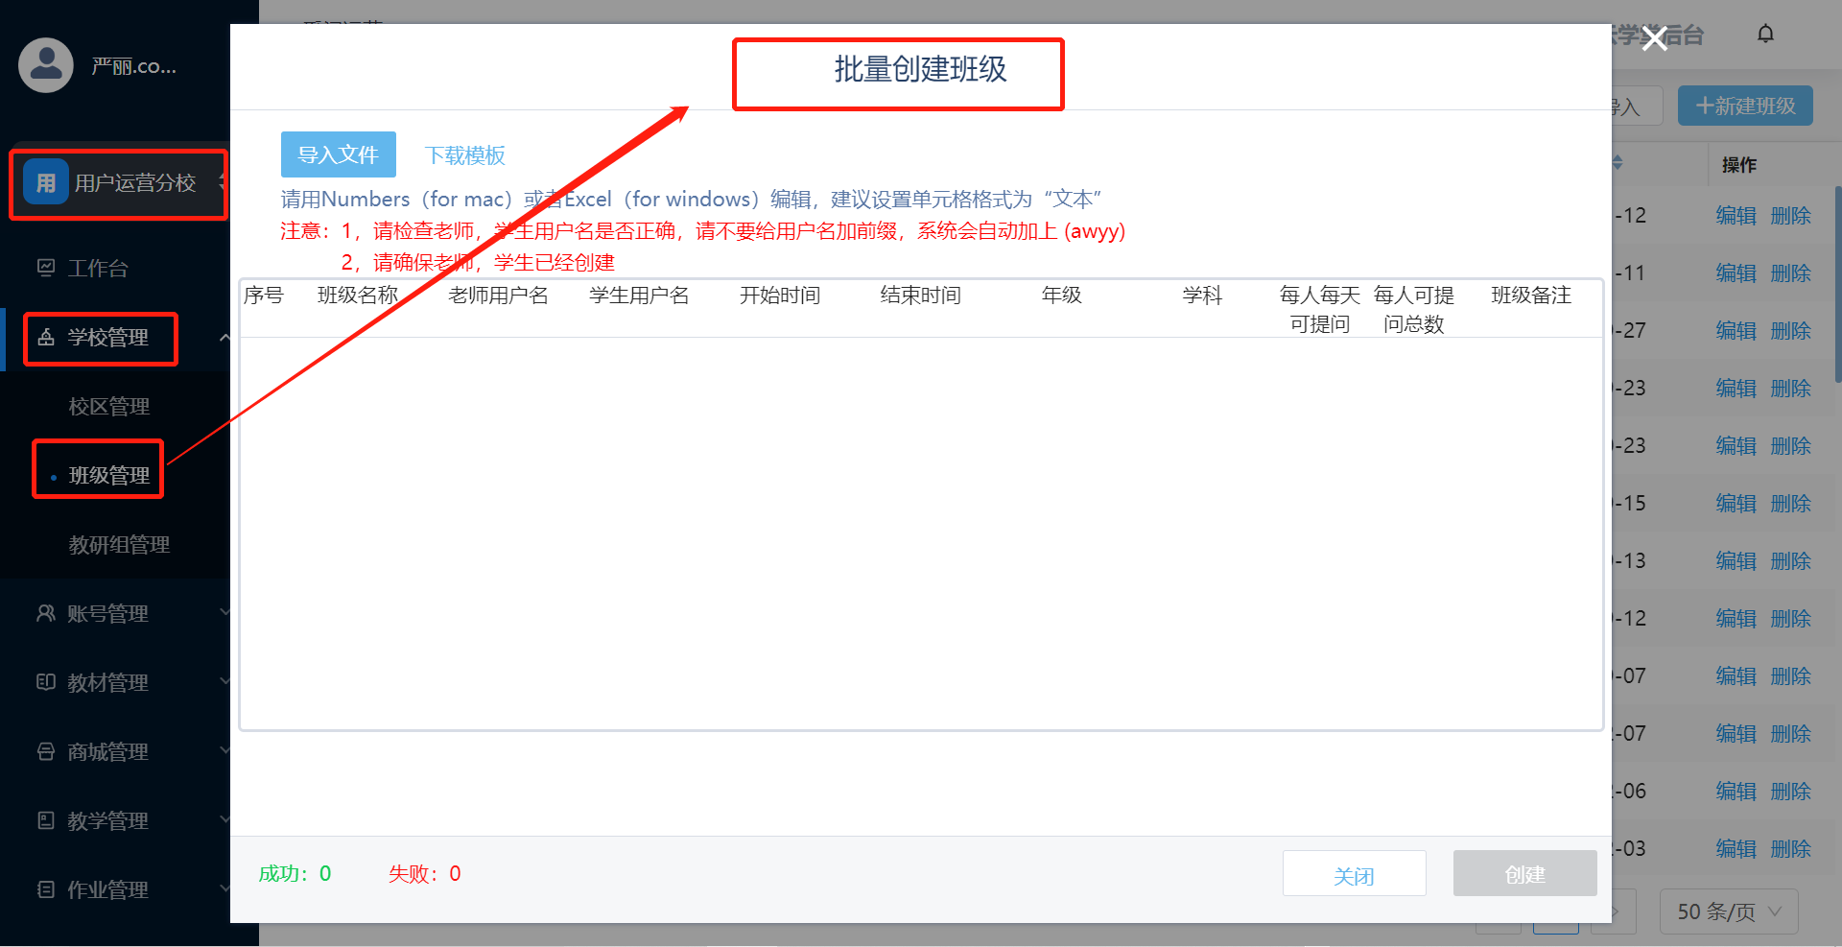Select 班级管理 submenu item
Image resolution: width=1842 pixels, height=947 pixels.
click(x=109, y=476)
